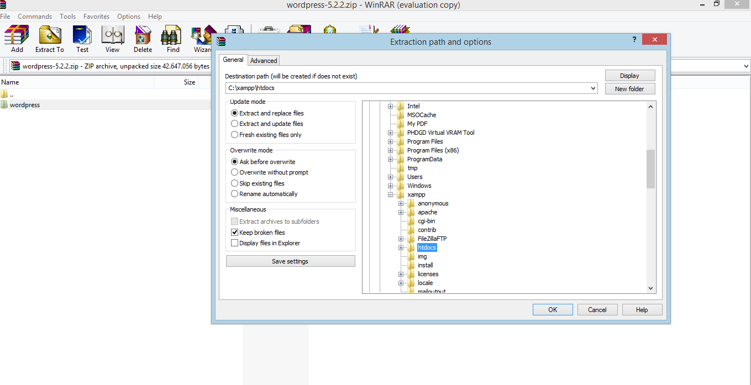Click the MSOCache folder icon

click(401, 115)
